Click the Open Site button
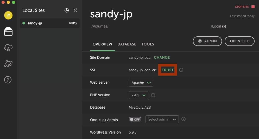The height and width of the screenshot is (139, 259). click(x=239, y=41)
